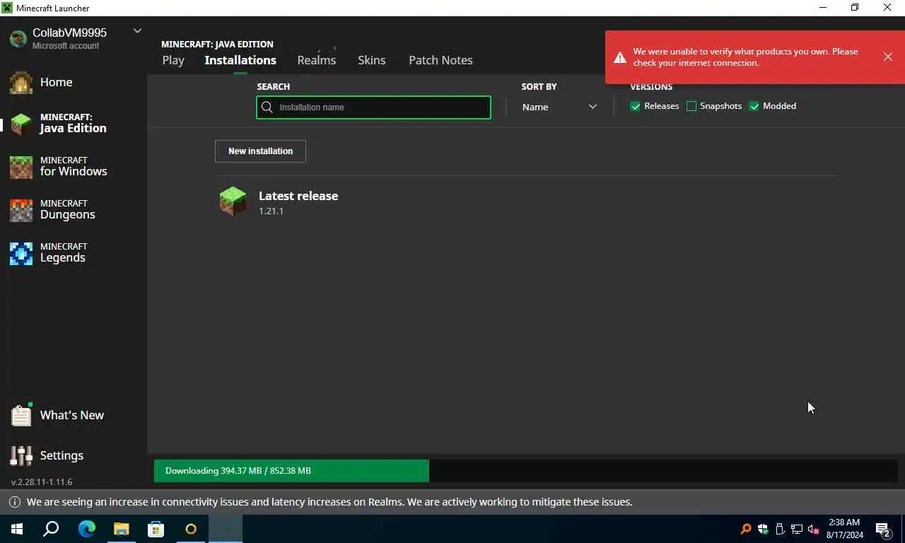Open the Windows notification center
Image resolution: width=905 pixels, height=543 pixels.
tap(883, 529)
